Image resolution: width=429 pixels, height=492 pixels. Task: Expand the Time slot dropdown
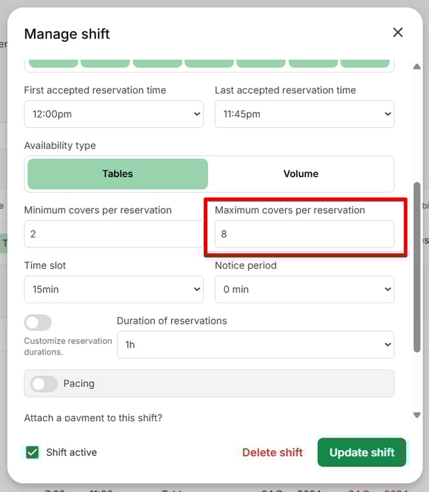[113, 289]
